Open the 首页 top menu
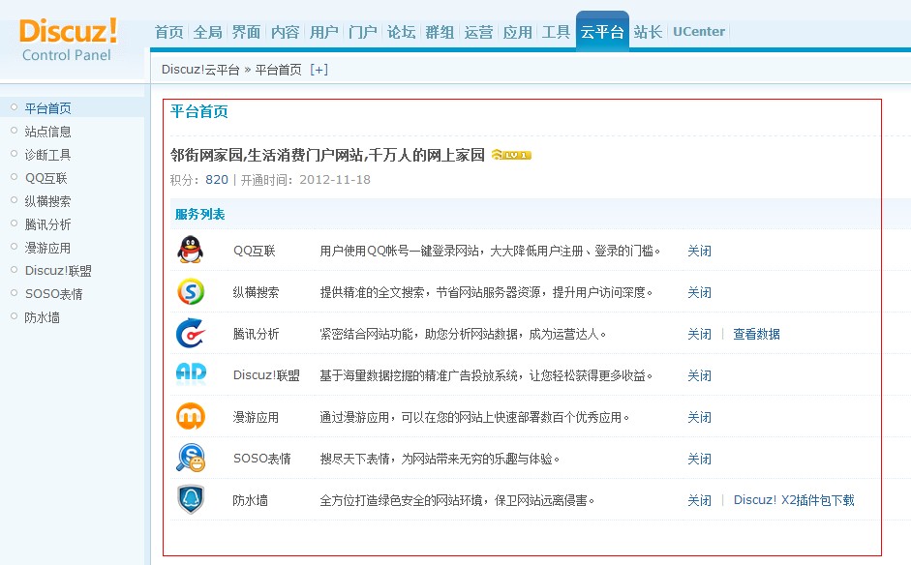Screen dimensions: 911x565 tap(169, 32)
